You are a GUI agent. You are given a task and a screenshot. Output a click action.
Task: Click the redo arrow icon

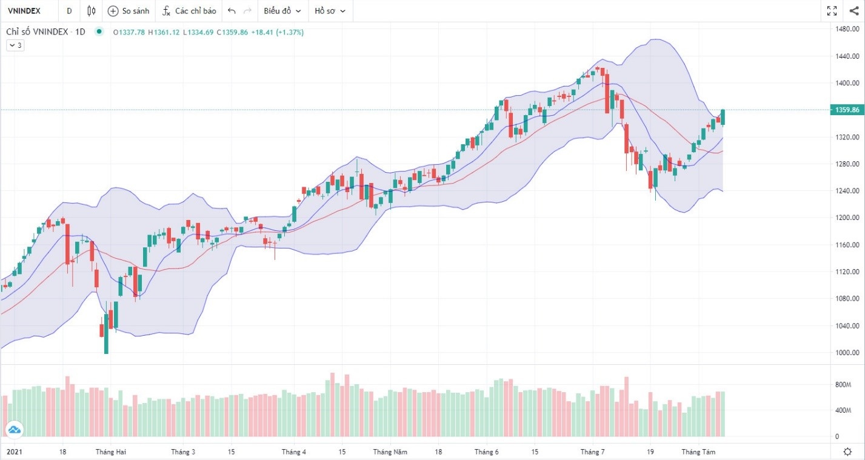[247, 10]
